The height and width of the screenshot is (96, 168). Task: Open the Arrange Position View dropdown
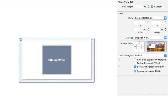coord(150,38)
